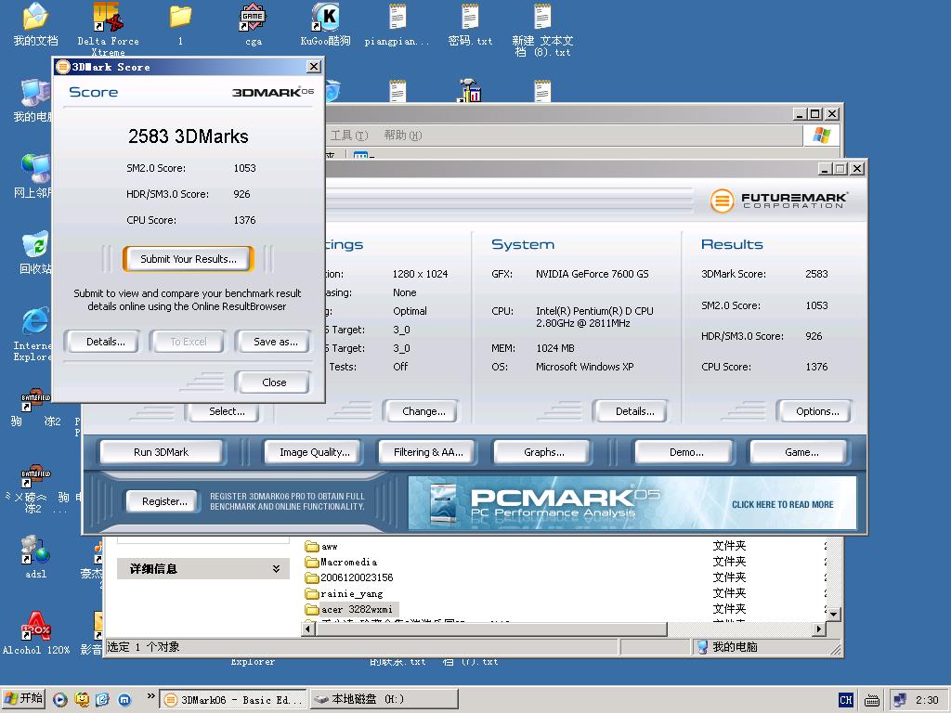The width and height of the screenshot is (951, 713).
Task: Open the 开始 Start menu
Action: pyautogui.click(x=24, y=700)
